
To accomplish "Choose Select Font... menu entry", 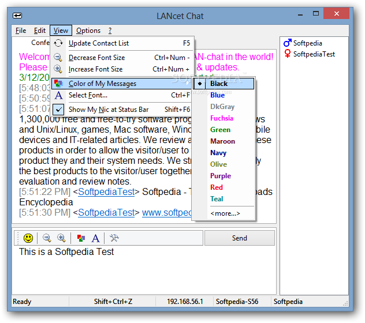I will tap(122, 95).
